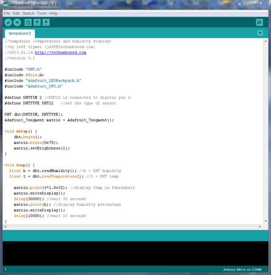This screenshot has height=275, width=271.
Task: Click the 'matrix.print(t*1.8+32);' line
Action: 74,188
